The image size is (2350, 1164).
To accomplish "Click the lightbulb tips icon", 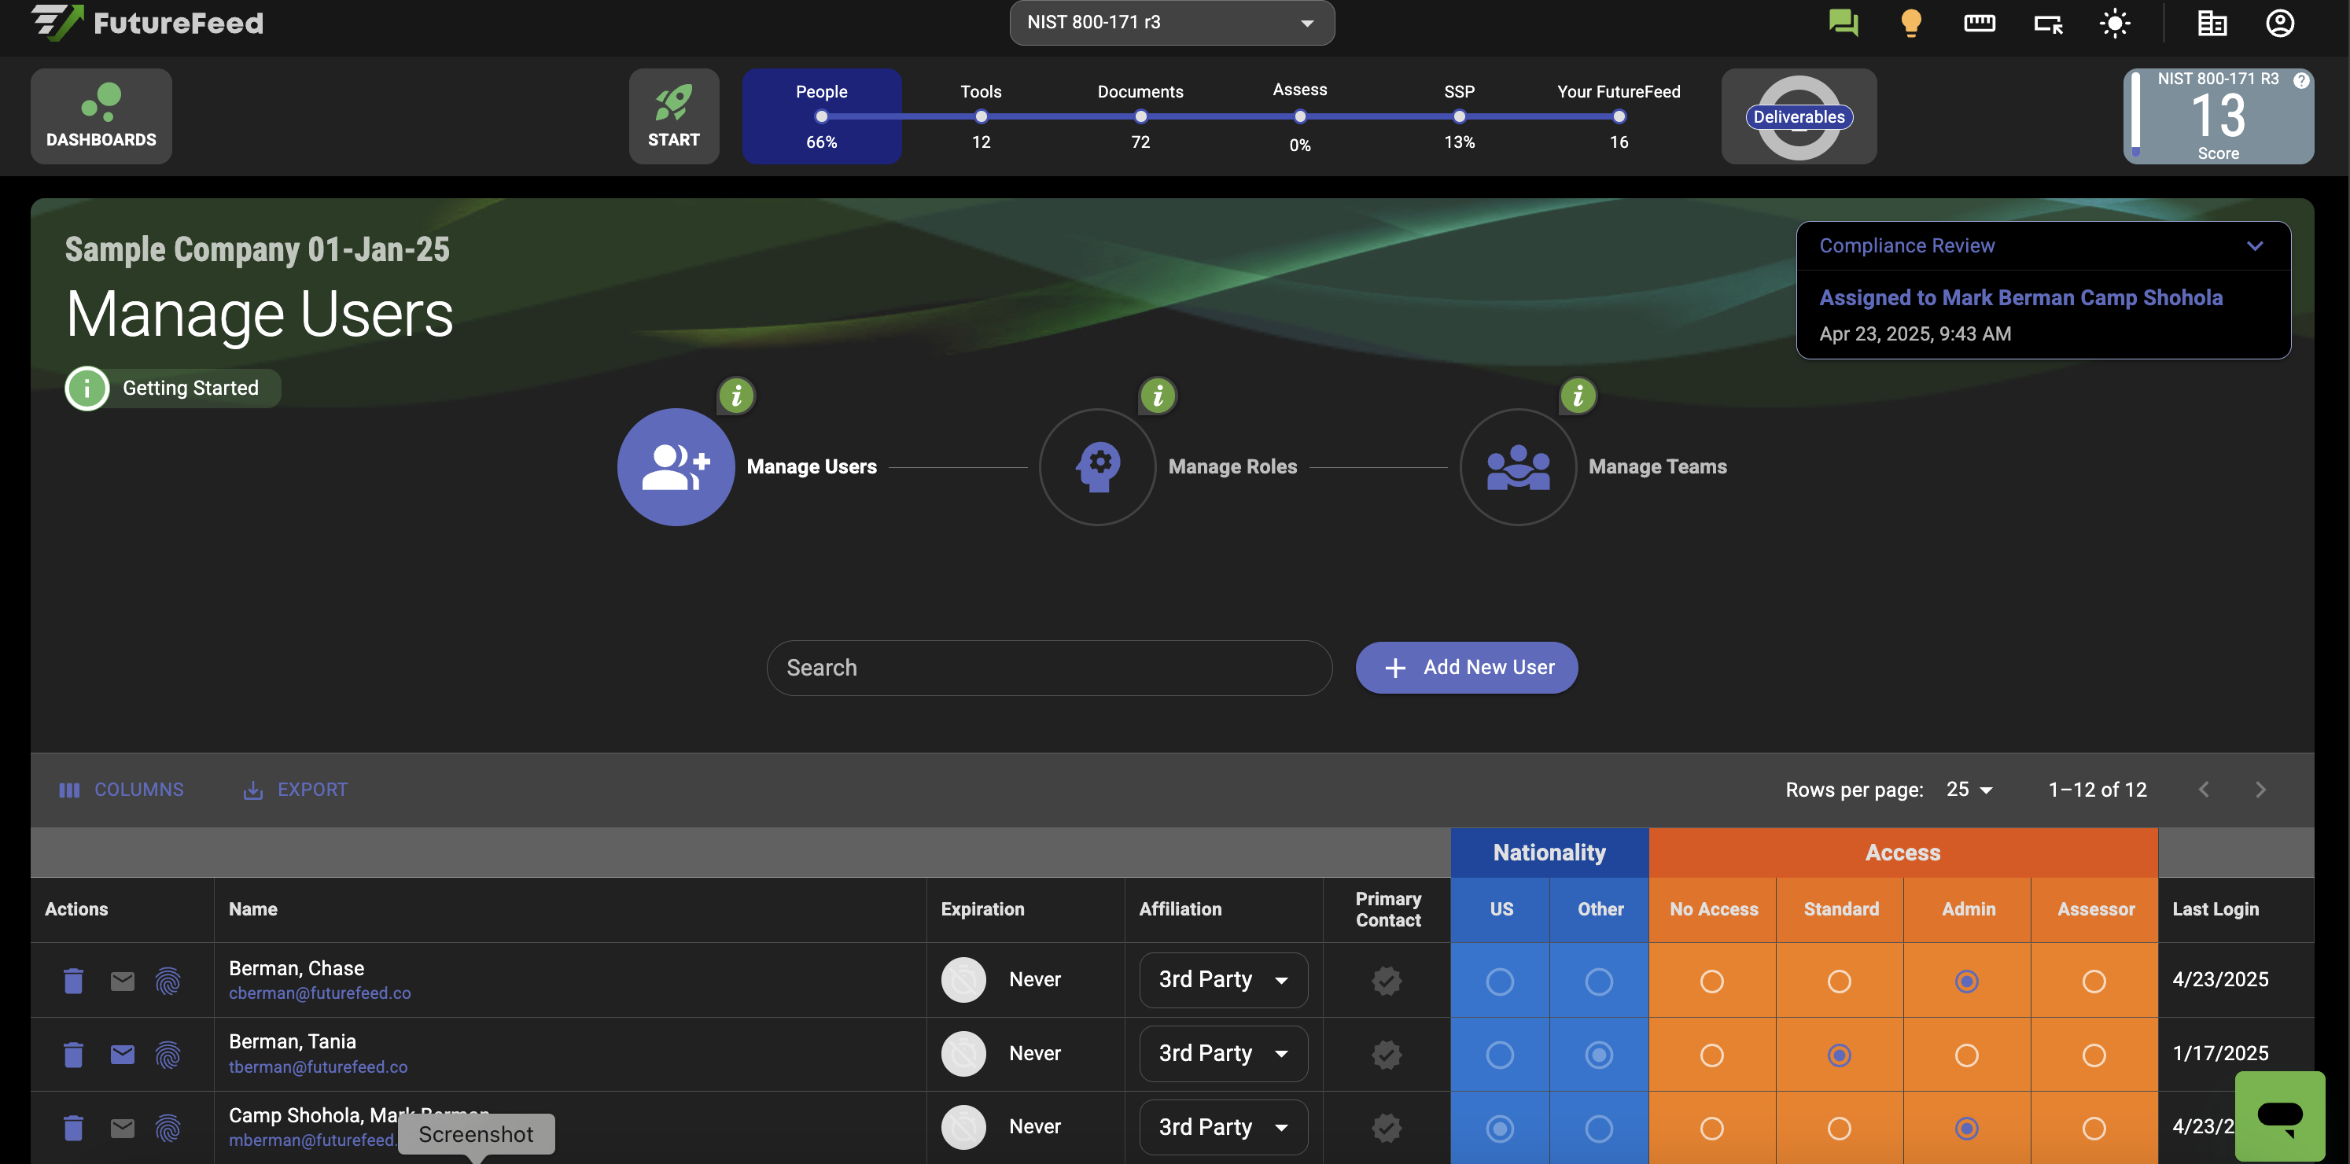I will (x=1910, y=22).
